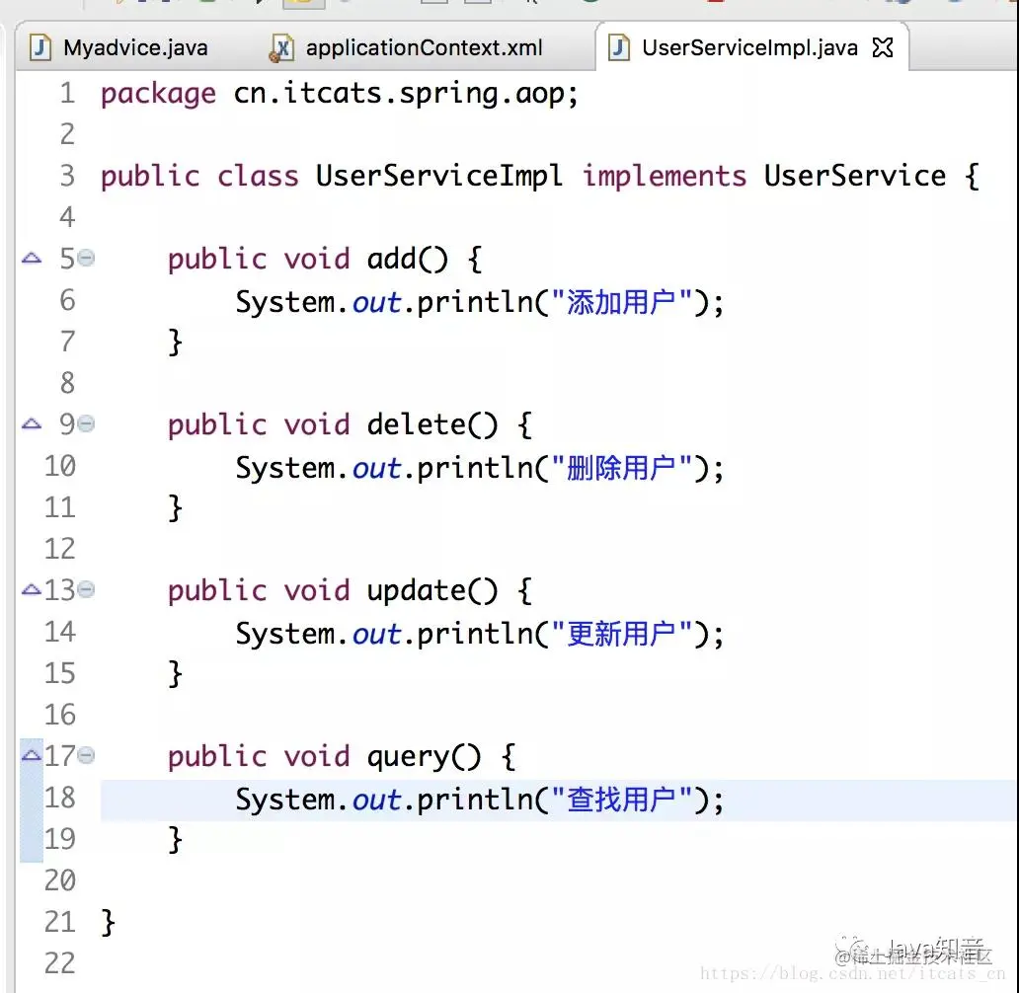Switch to the Myadvice.java tab
The width and height of the screenshot is (1019, 993).
click(x=120, y=48)
